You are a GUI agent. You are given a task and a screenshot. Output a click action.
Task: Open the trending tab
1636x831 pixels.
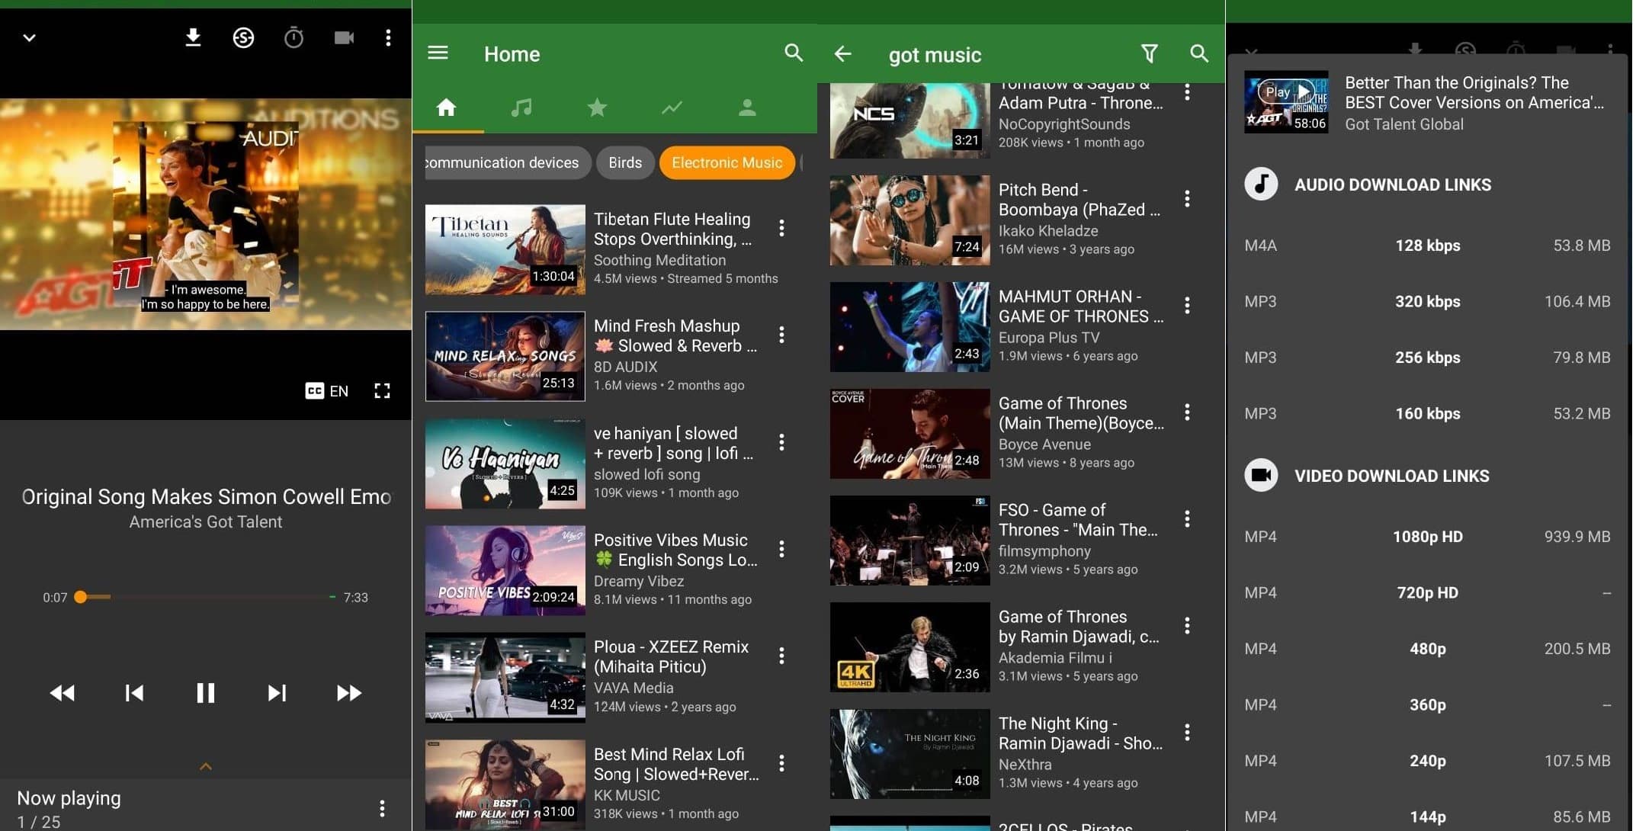pos(672,107)
